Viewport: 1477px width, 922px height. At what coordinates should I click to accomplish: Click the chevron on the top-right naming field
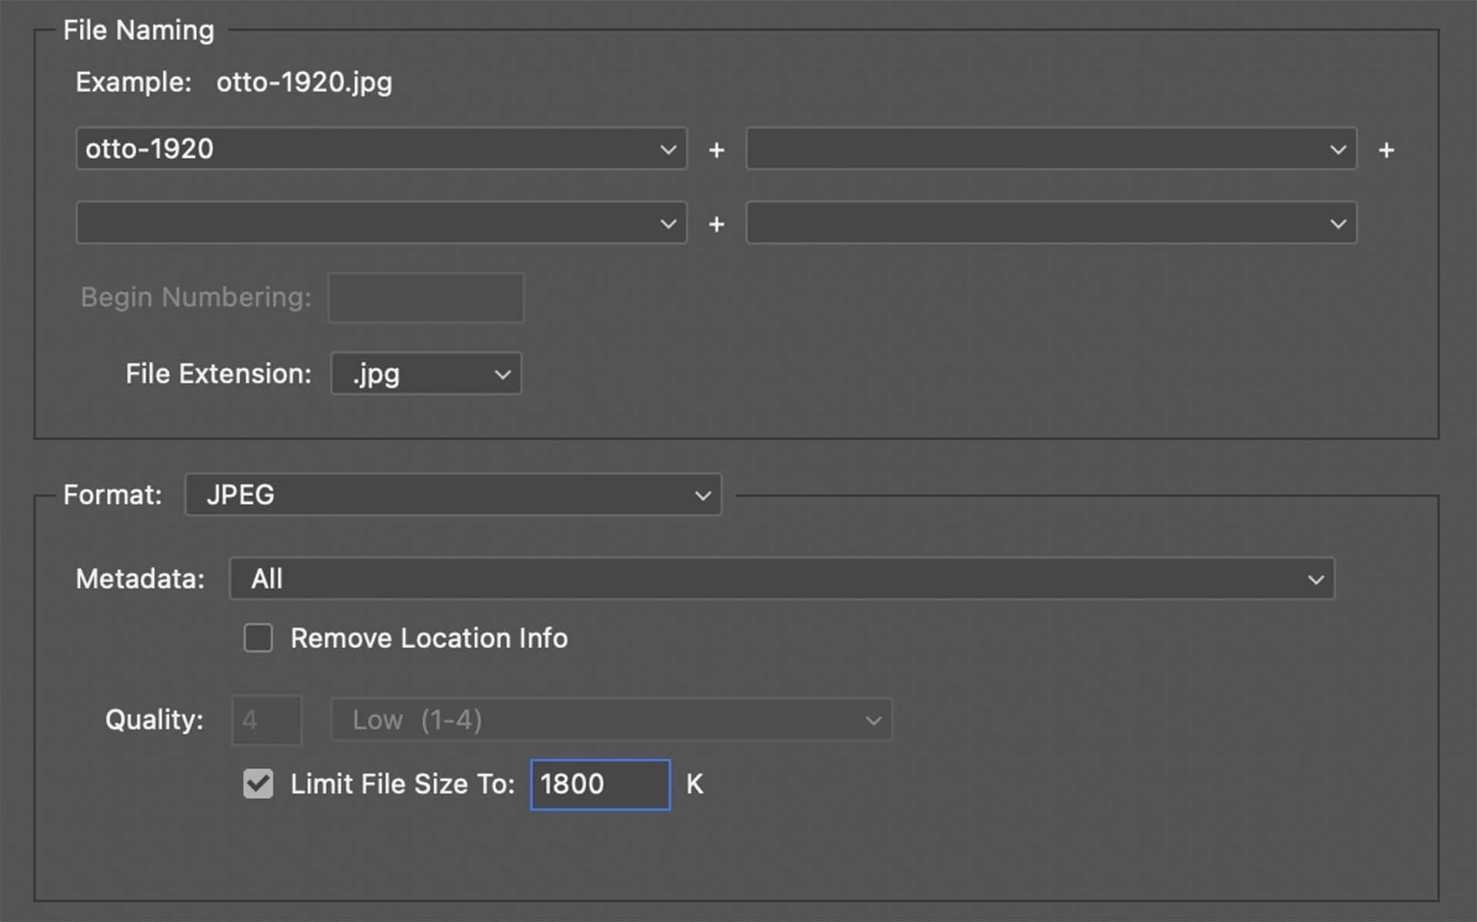pyautogui.click(x=1337, y=149)
